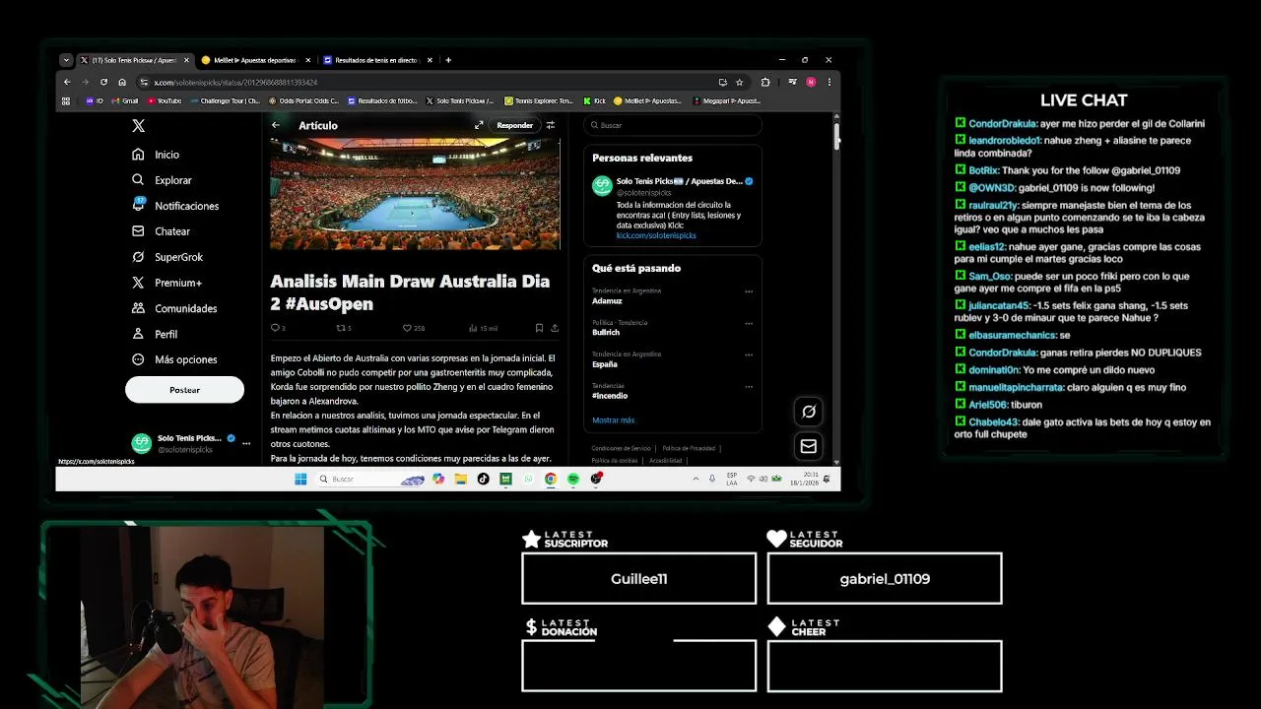Open Adamuz trend
This screenshot has width=1261, height=709.
point(607,301)
